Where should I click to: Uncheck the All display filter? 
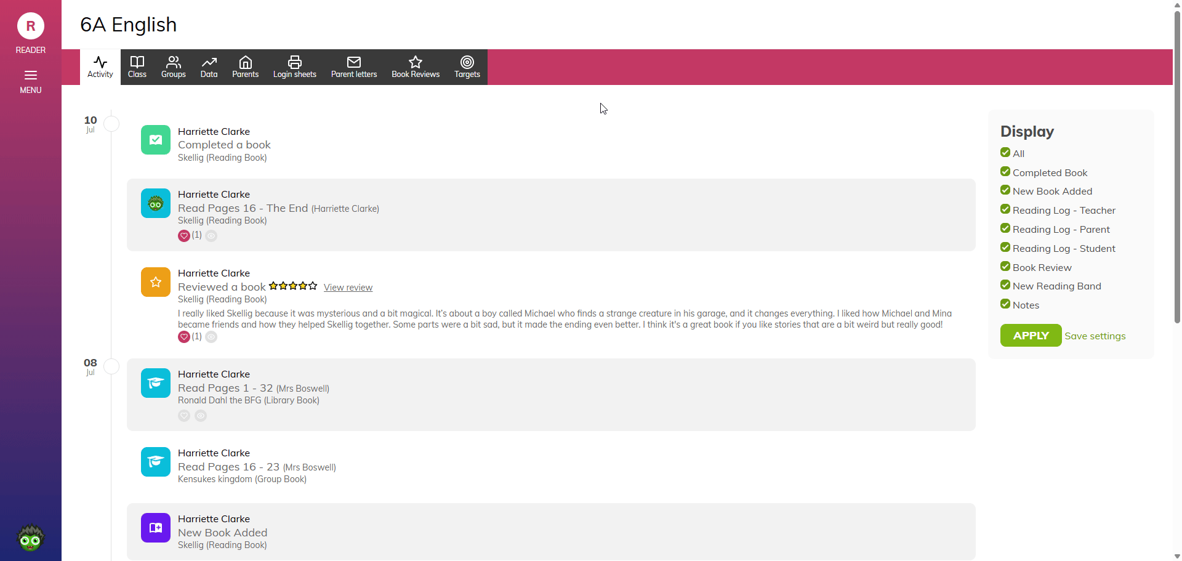pos(1005,153)
